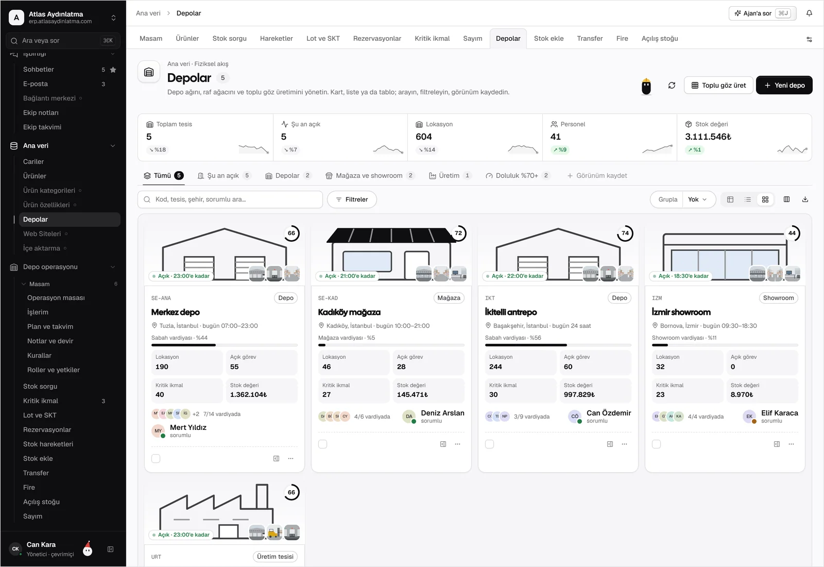Expand the Atlas Aydınlatma workspace switcher

click(113, 18)
